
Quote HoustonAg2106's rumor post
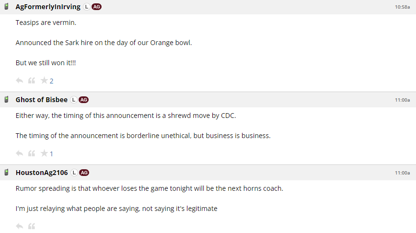click(x=32, y=226)
